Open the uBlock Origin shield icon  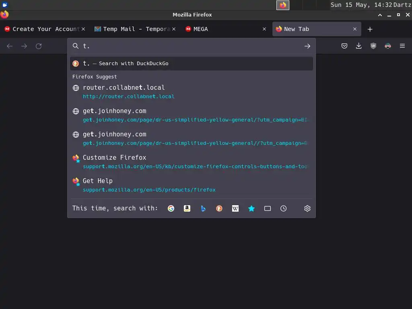pos(373,46)
